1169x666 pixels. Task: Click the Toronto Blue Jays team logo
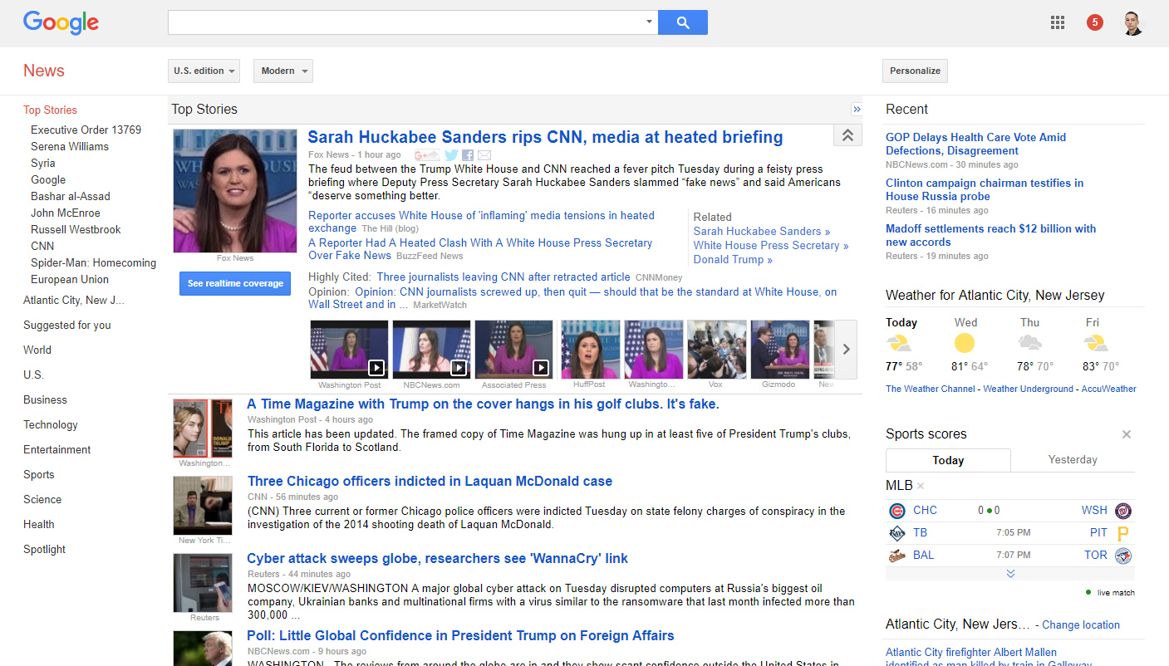click(1123, 556)
